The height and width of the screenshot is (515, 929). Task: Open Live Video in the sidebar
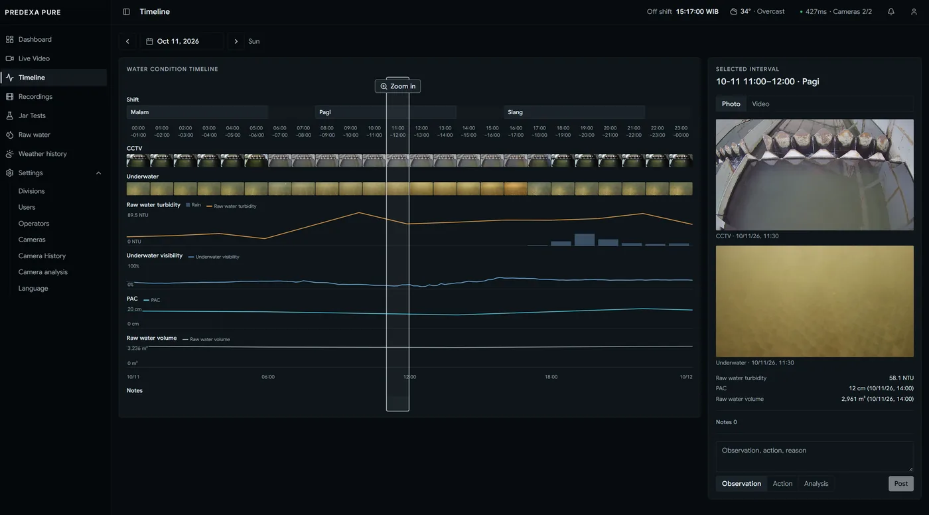(x=54, y=58)
